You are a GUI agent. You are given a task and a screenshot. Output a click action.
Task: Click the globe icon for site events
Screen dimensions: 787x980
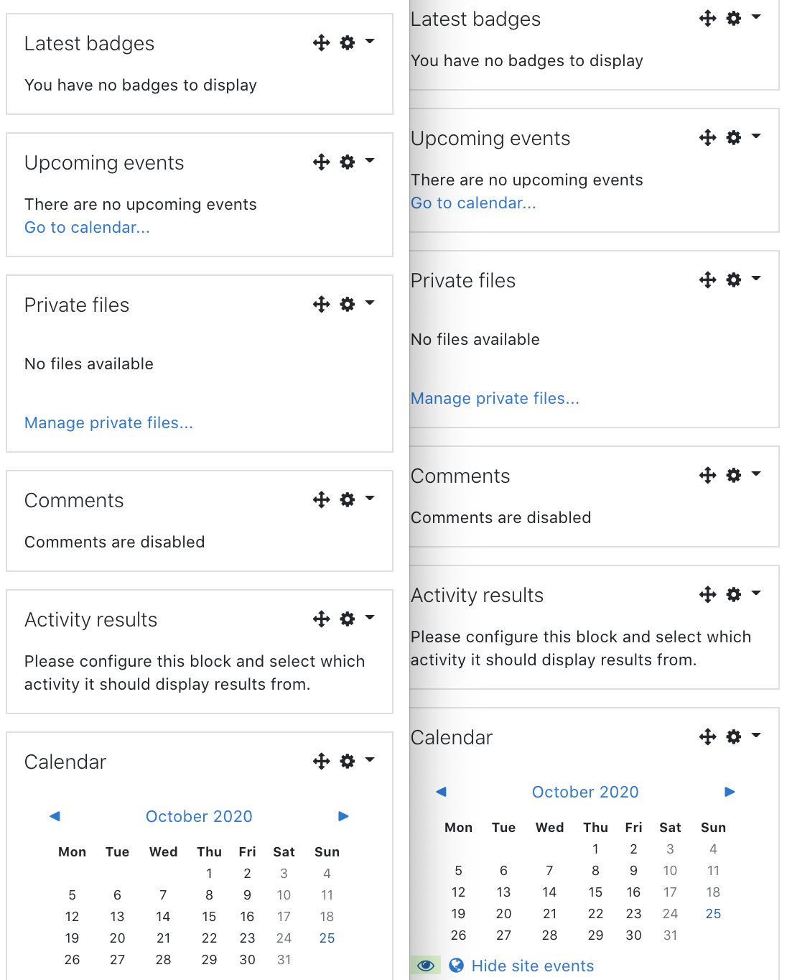tap(456, 965)
